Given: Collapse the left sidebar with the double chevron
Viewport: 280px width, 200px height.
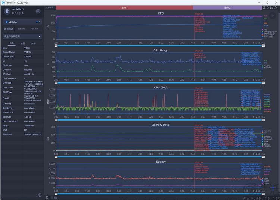Looking at the screenshot, I should [40, 195].
